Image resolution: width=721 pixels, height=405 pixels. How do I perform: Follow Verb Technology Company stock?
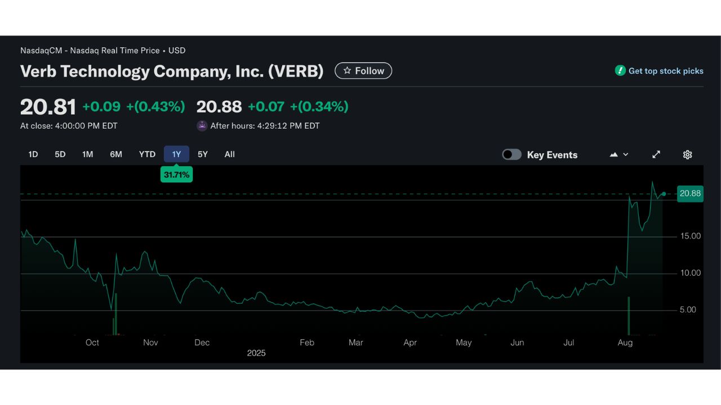(x=363, y=71)
